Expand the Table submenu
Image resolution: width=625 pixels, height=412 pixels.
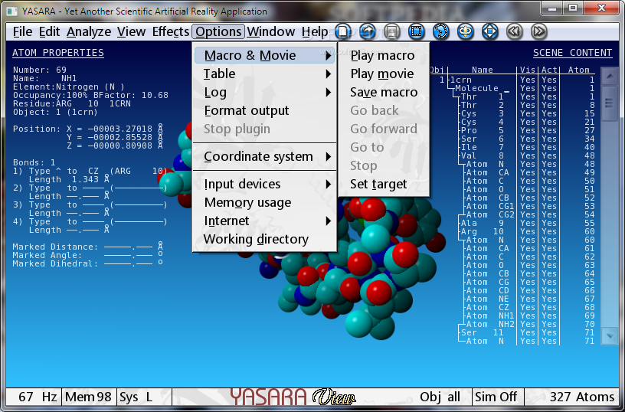coord(265,74)
